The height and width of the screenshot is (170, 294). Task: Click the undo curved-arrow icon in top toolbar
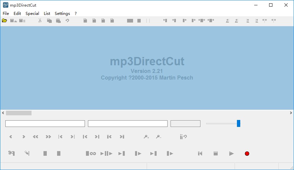click(67, 21)
